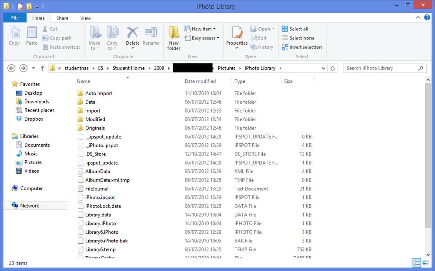Open address bar history dropdown
The width and height of the screenshot is (435, 271).
tap(324, 68)
